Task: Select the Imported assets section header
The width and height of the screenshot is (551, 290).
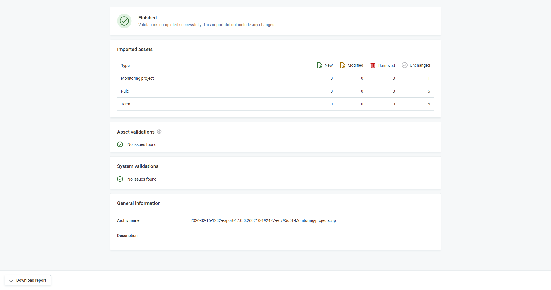Action: point(135,49)
